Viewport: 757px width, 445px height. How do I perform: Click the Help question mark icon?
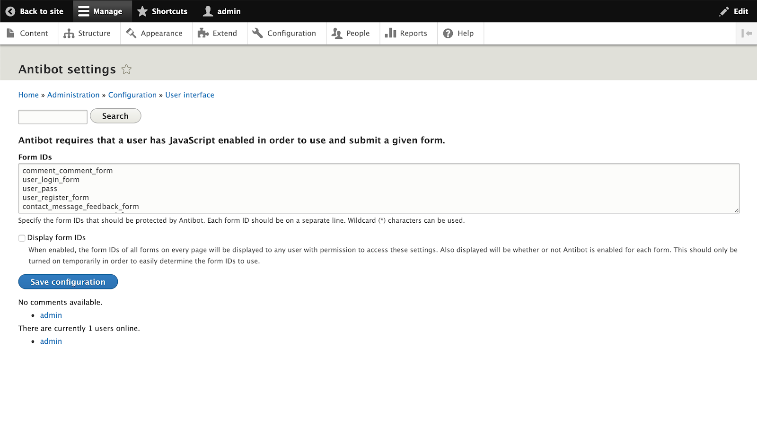tap(448, 34)
